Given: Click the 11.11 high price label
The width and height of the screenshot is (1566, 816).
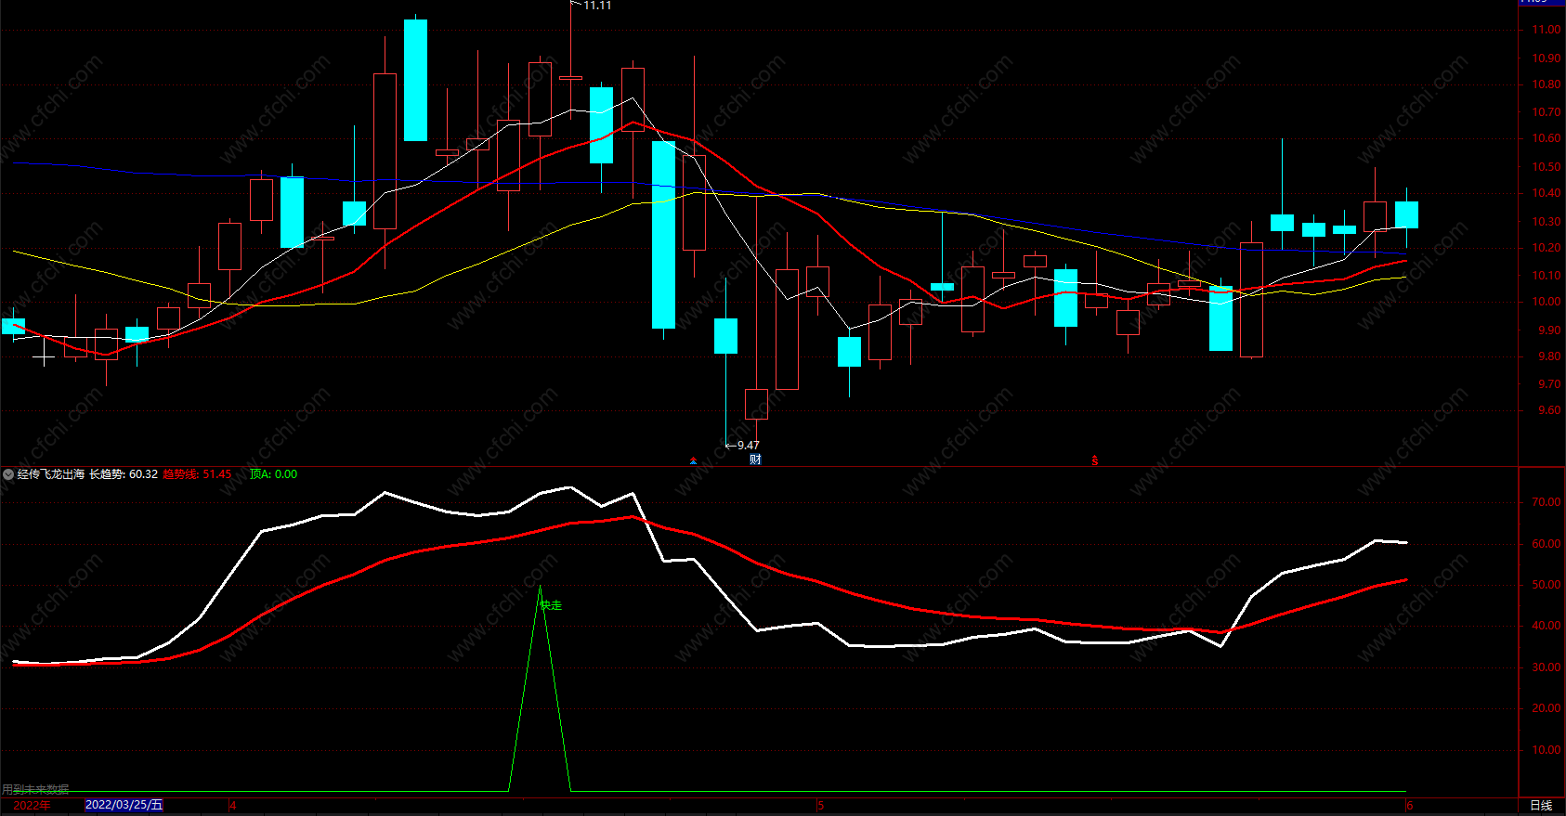Looking at the screenshot, I should [x=597, y=6].
